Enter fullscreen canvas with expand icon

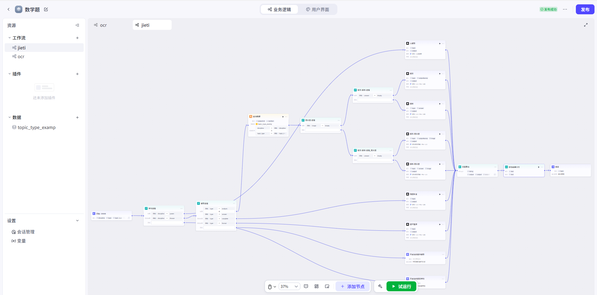coord(585,25)
